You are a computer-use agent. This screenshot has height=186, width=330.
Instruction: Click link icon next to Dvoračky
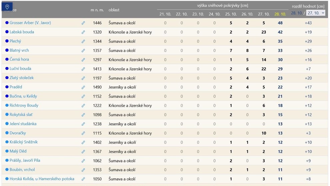pos(83,133)
